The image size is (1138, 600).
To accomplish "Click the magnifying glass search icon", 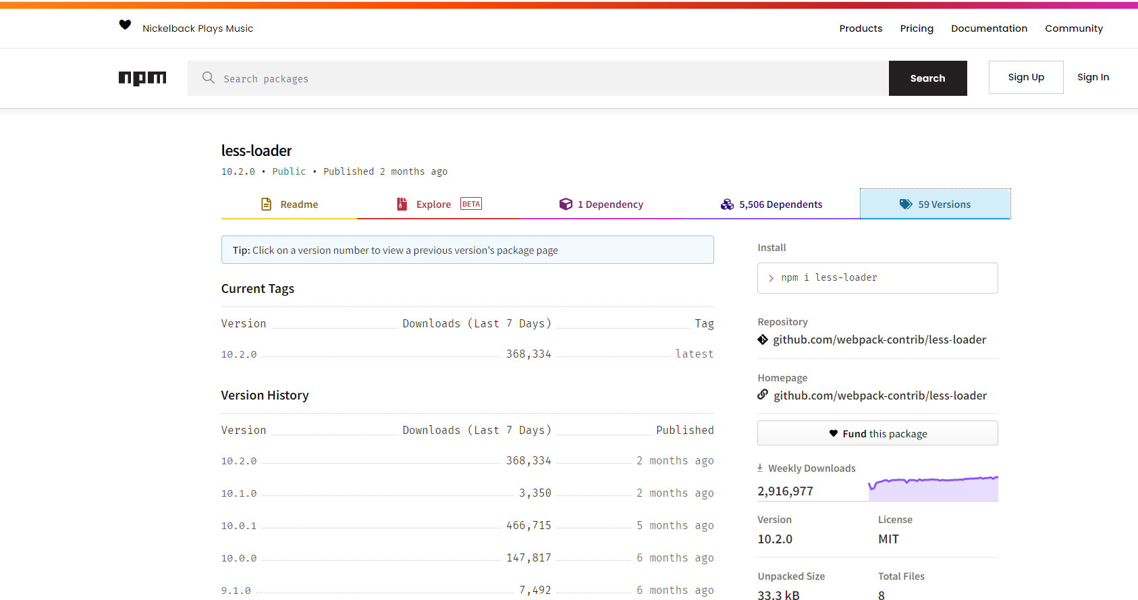I will click(209, 78).
